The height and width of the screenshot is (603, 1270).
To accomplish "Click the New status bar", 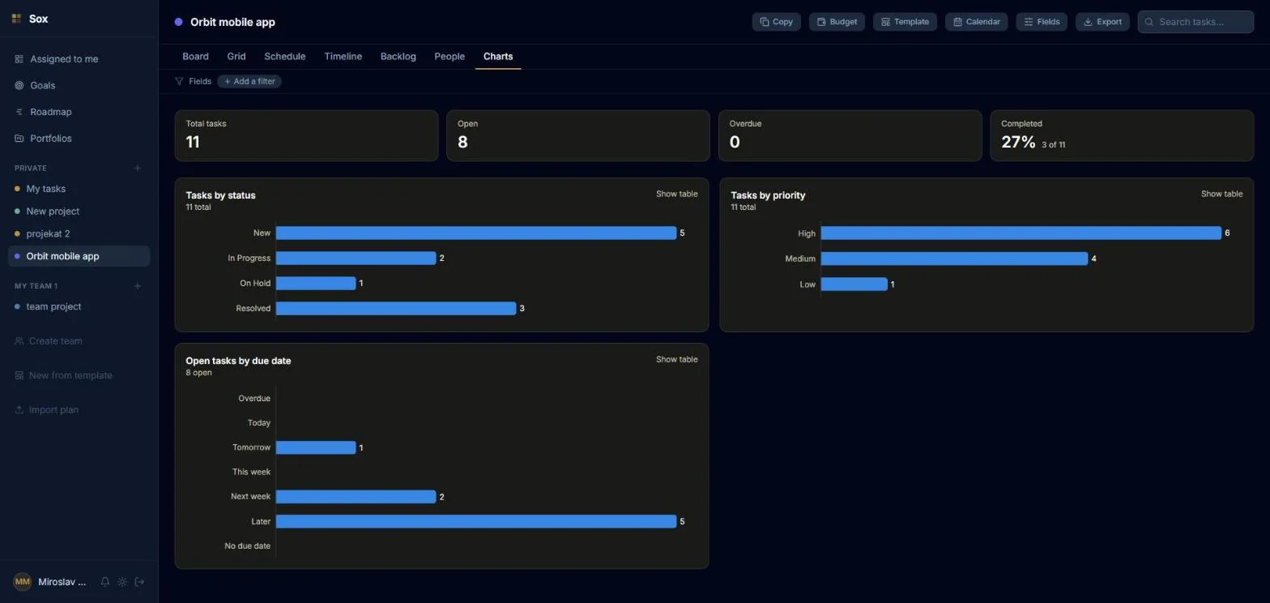I will 476,233.
